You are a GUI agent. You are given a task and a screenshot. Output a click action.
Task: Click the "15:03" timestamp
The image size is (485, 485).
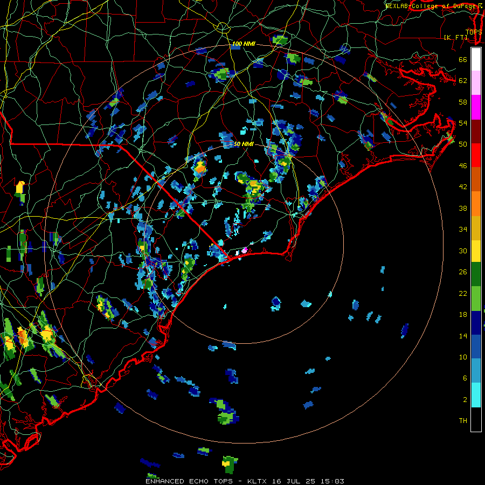pyautogui.click(x=332, y=481)
